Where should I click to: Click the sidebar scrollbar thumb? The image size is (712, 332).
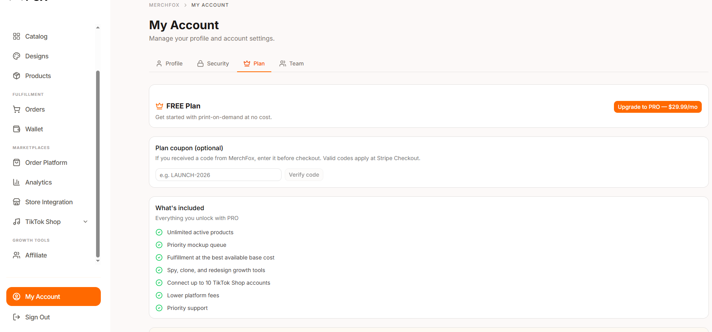(x=98, y=164)
